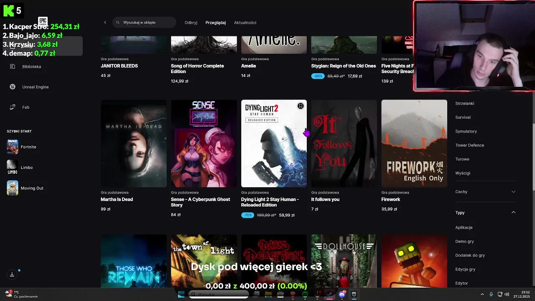Click the 17,69 zł discounted price
This screenshot has width=535, height=301.
coord(355,76)
